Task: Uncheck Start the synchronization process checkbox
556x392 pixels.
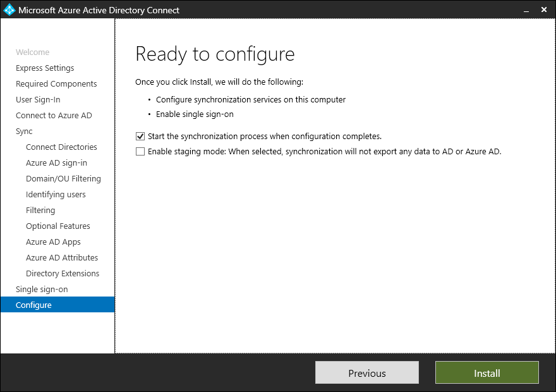Action: (x=140, y=136)
